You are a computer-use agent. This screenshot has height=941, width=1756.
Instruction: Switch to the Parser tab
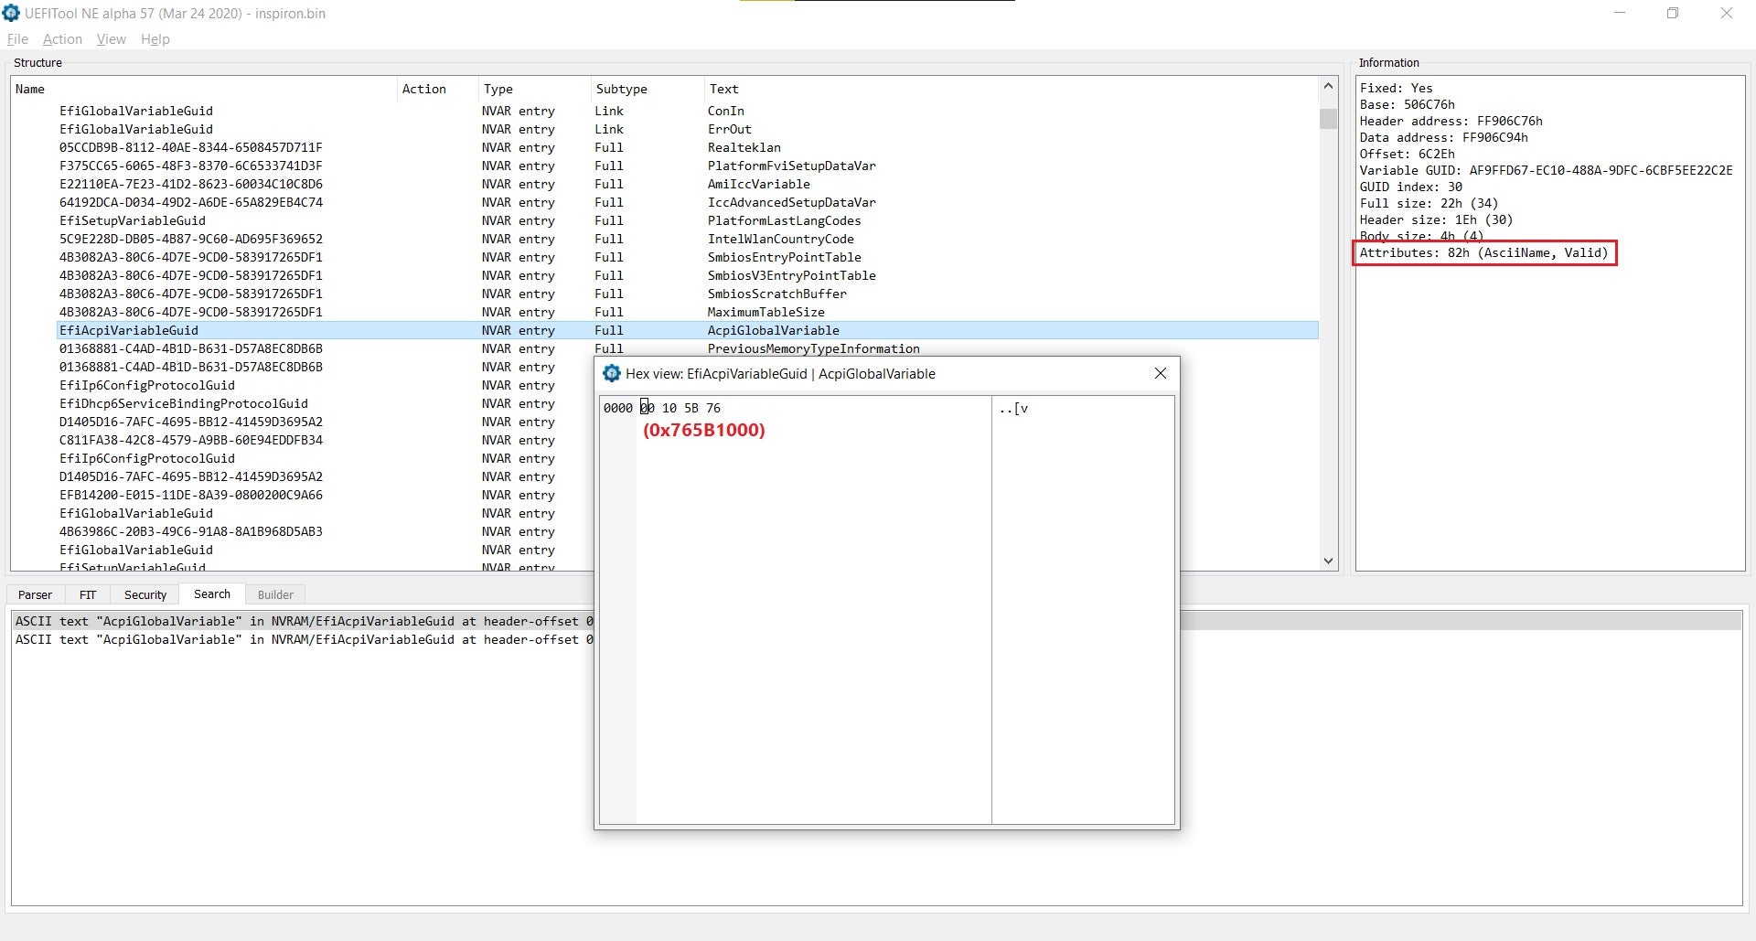click(36, 594)
